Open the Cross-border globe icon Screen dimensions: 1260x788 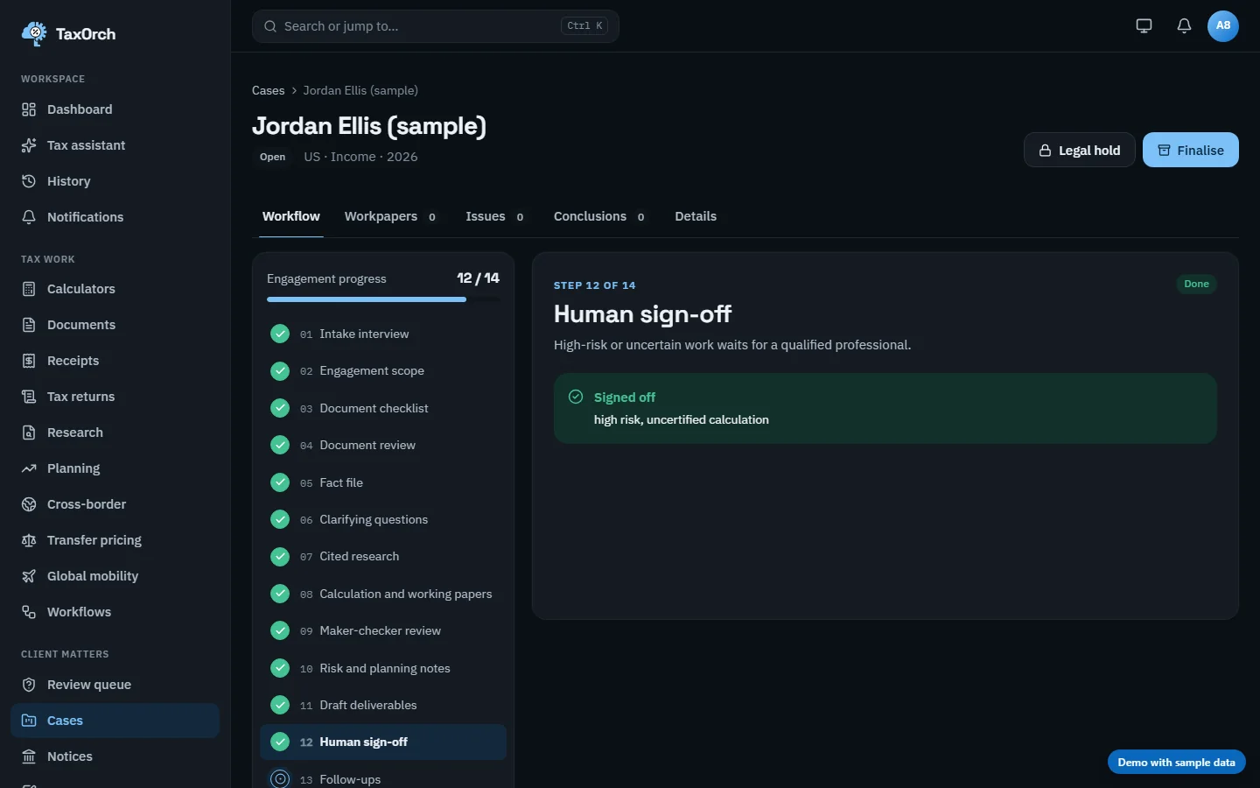pyautogui.click(x=29, y=504)
